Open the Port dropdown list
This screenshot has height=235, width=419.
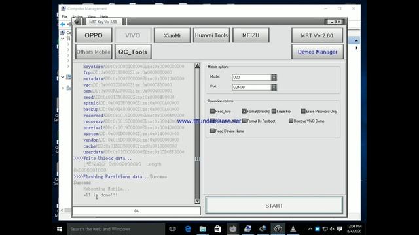[274, 87]
